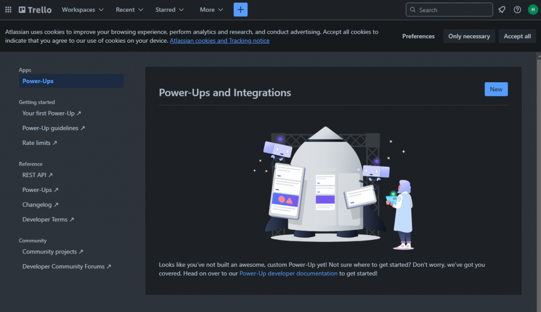Click the page vertical scrollbar
This screenshot has width=541, height=312.
[x=538, y=182]
